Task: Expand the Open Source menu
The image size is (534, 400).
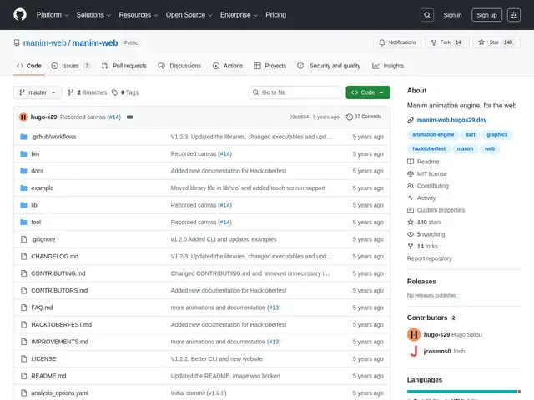Action: (189, 15)
